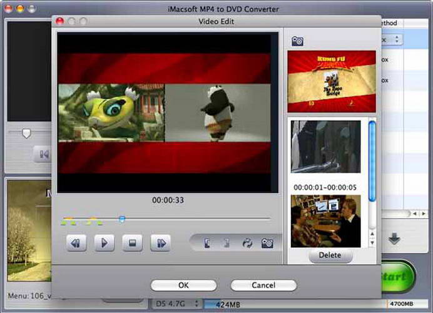Stop video playback
The image size is (433, 313).
[133, 243]
